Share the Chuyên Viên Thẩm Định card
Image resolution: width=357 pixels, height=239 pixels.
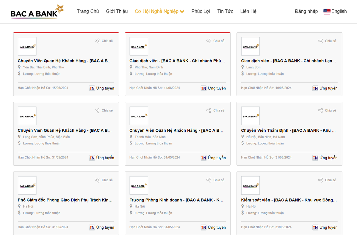[x=327, y=110]
